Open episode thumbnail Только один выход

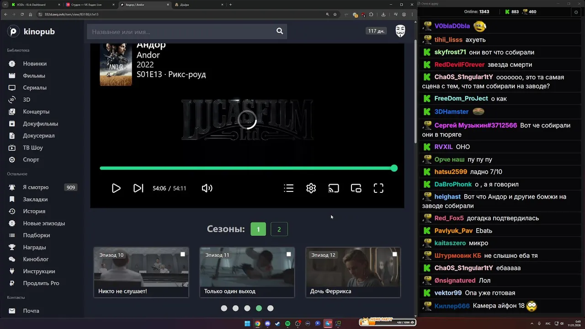pos(247,272)
